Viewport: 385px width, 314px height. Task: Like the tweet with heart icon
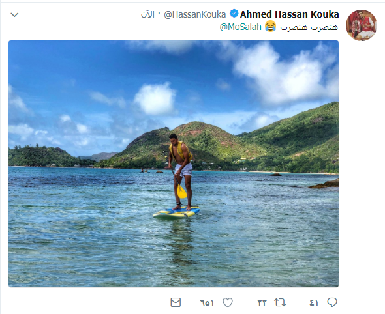(228, 302)
